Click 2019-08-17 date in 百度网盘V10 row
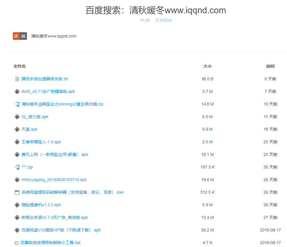The width and height of the screenshot is (287, 247). click(x=270, y=230)
